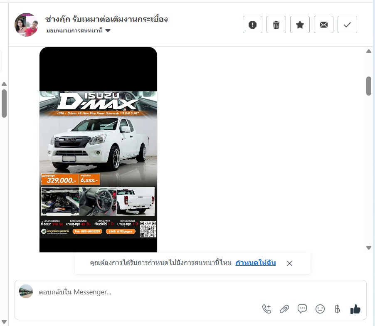Start a call with phone-plus icon
This screenshot has height=326, width=375.
click(266, 309)
